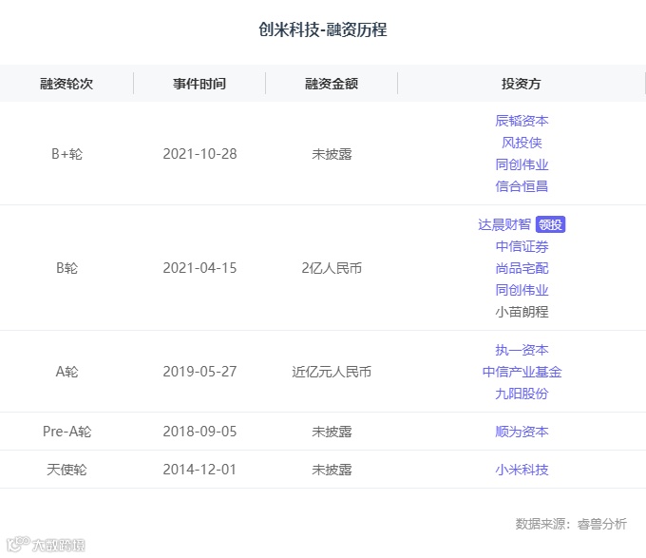Screen dimensions: 646x558
Task: Click the 投资方 column header
Action: (522, 84)
